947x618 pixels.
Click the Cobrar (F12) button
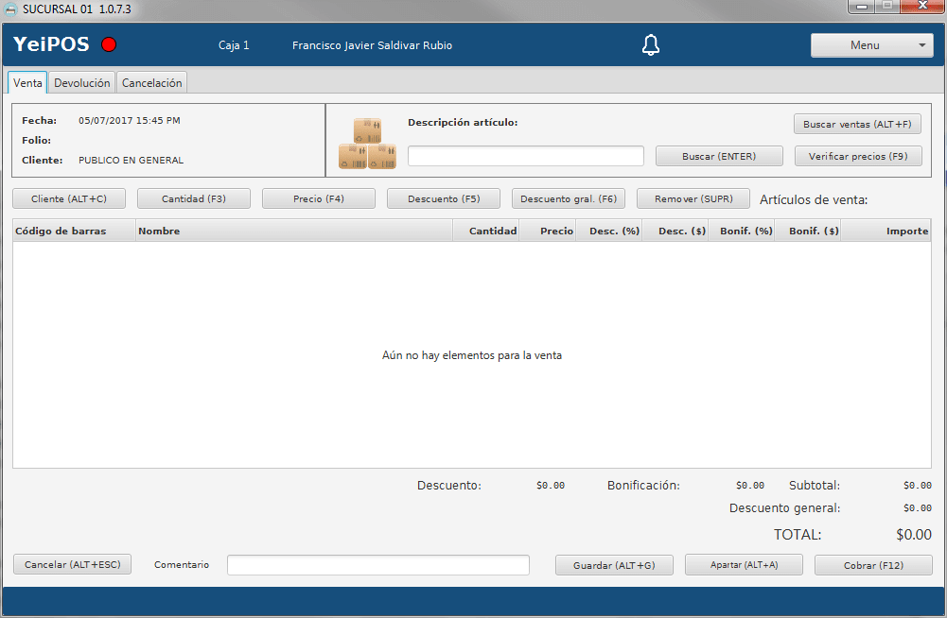click(x=874, y=565)
